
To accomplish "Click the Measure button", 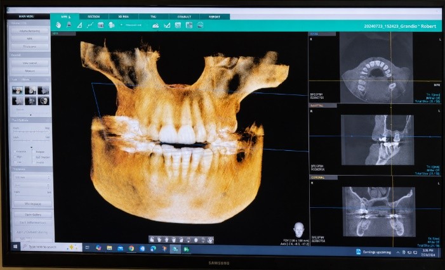I will point(30,71).
